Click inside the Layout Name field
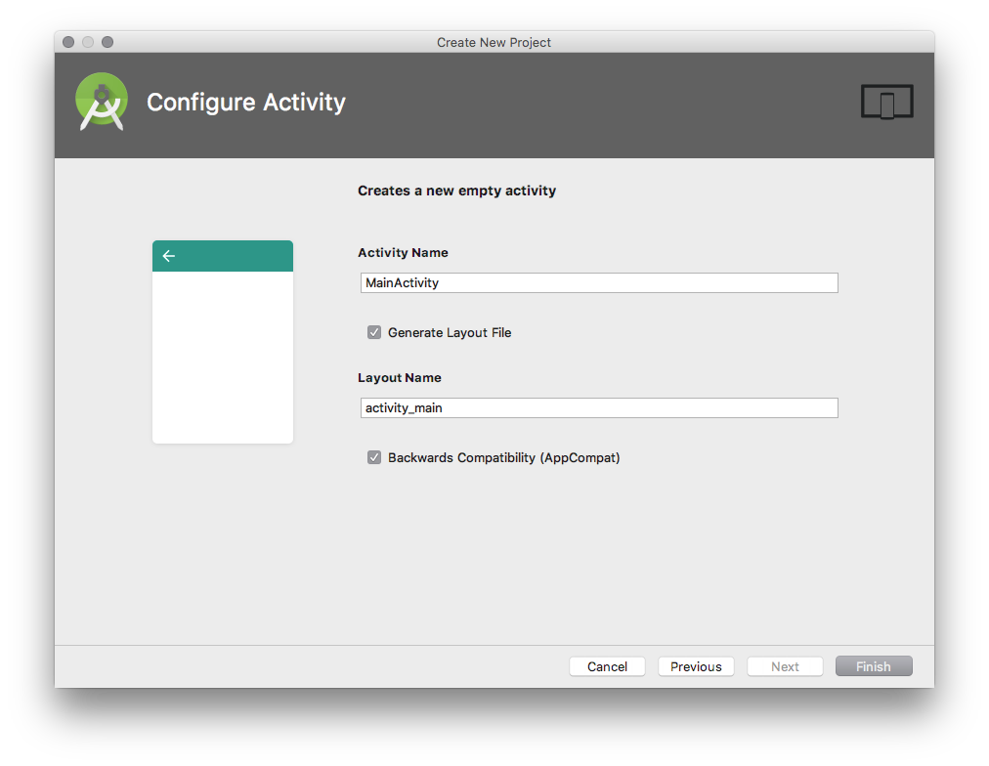Image resolution: width=989 pixels, height=766 pixels. point(598,407)
